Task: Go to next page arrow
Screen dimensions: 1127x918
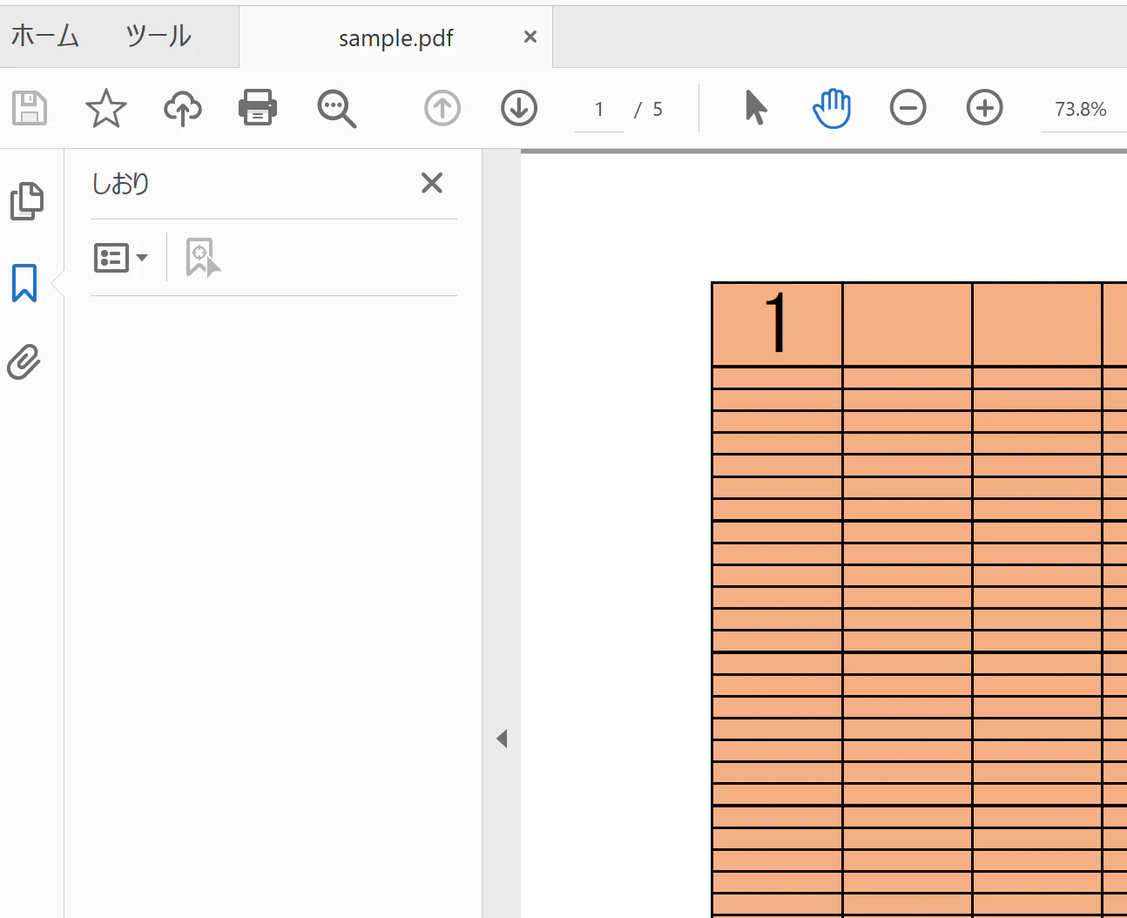Action: [519, 108]
